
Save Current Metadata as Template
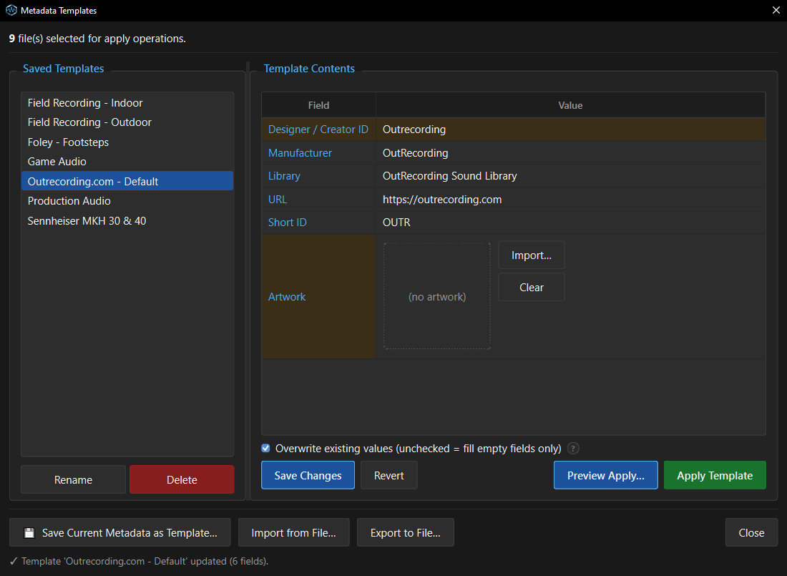pyautogui.click(x=120, y=532)
